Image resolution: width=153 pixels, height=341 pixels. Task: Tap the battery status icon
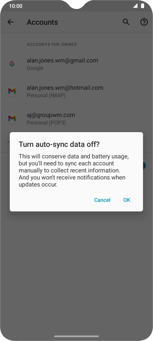pos(143,6)
